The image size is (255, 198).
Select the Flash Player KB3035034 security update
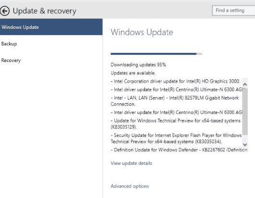point(176,138)
